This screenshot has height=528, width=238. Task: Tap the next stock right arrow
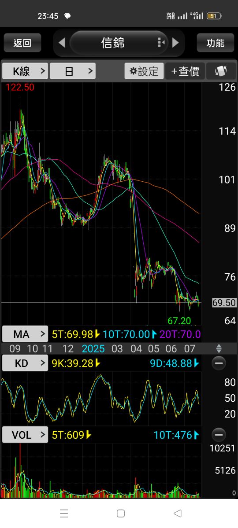(x=175, y=43)
